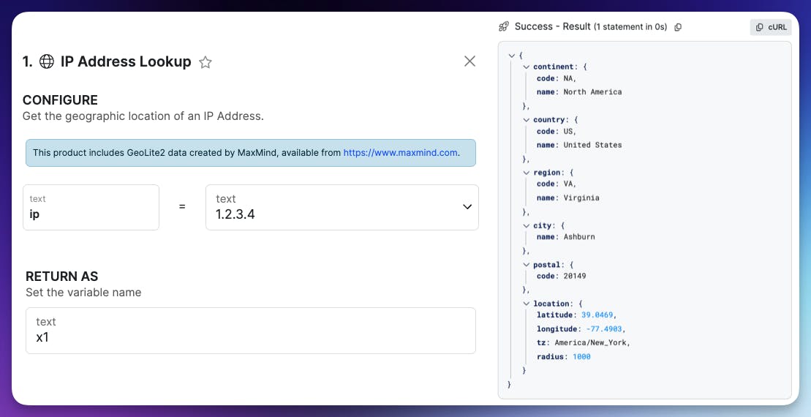
Task: Click the ip parameter name field
Action: point(91,208)
